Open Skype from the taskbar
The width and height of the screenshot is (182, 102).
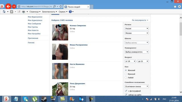point(25,99)
